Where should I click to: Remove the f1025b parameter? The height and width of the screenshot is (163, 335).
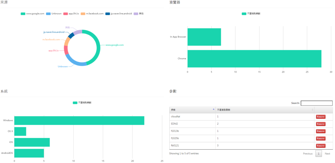click(320, 139)
